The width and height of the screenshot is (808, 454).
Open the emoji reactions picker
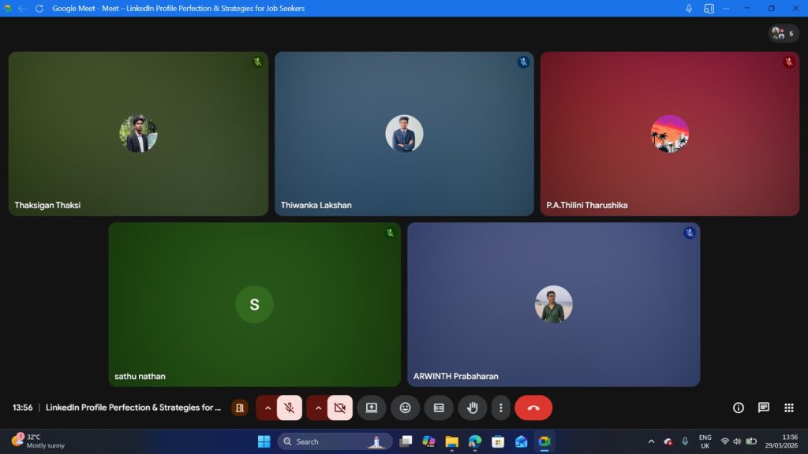pyautogui.click(x=405, y=407)
